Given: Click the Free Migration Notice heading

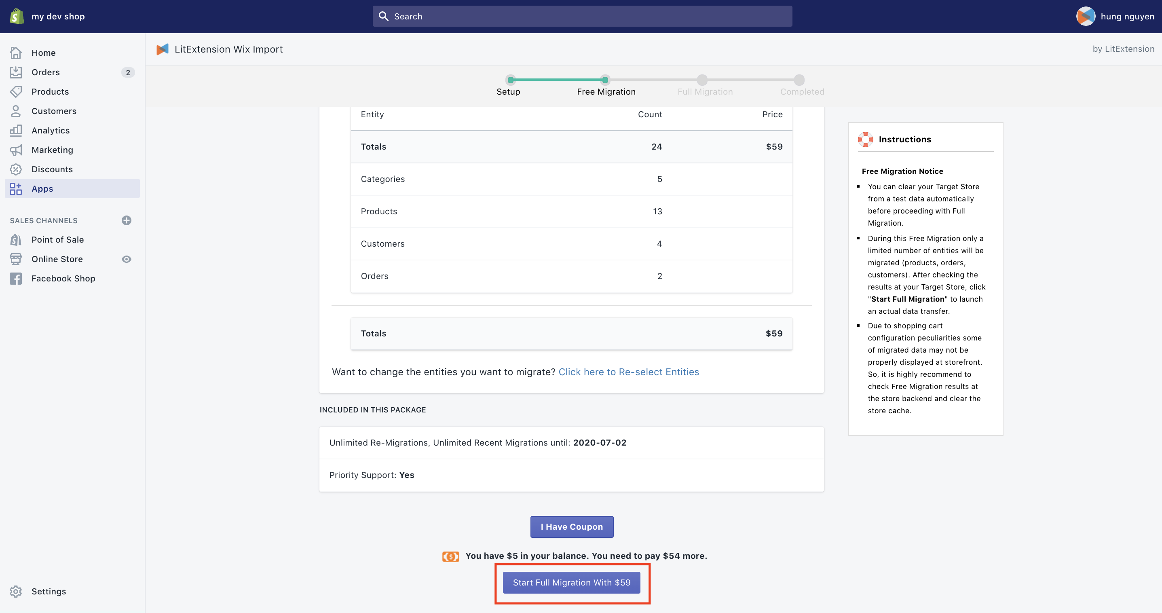Looking at the screenshot, I should pos(902,171).
